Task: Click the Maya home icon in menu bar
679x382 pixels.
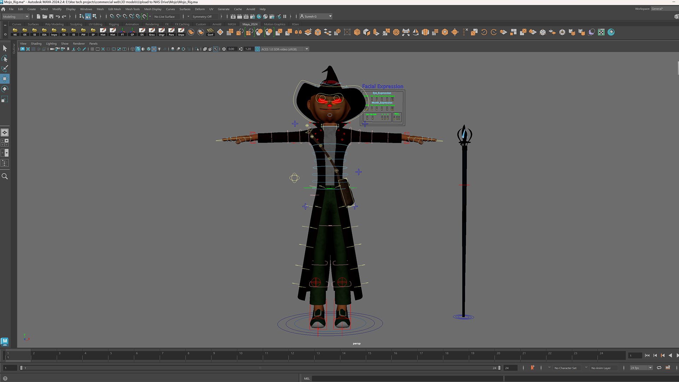Action: (x=3, y=9)
